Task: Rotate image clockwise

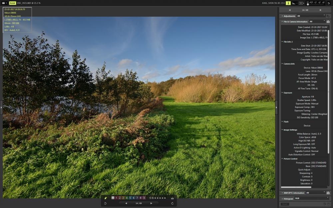Action: [x=172, y=203]
